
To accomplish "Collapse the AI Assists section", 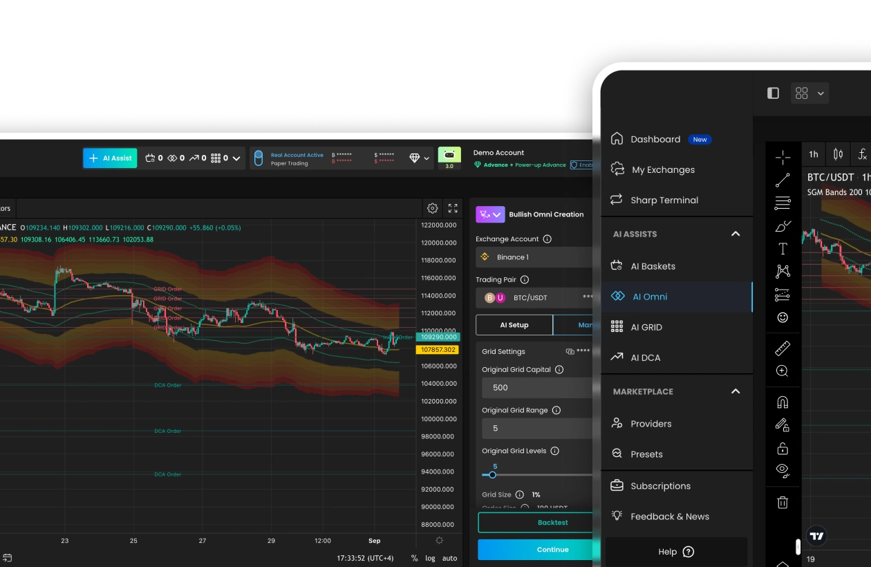I will coord(736,234).
